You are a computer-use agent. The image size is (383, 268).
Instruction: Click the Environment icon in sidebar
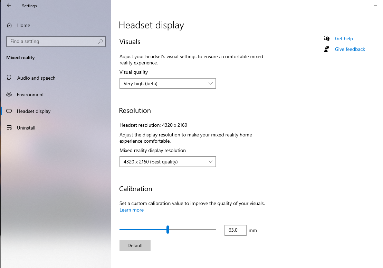pos(9,94)
